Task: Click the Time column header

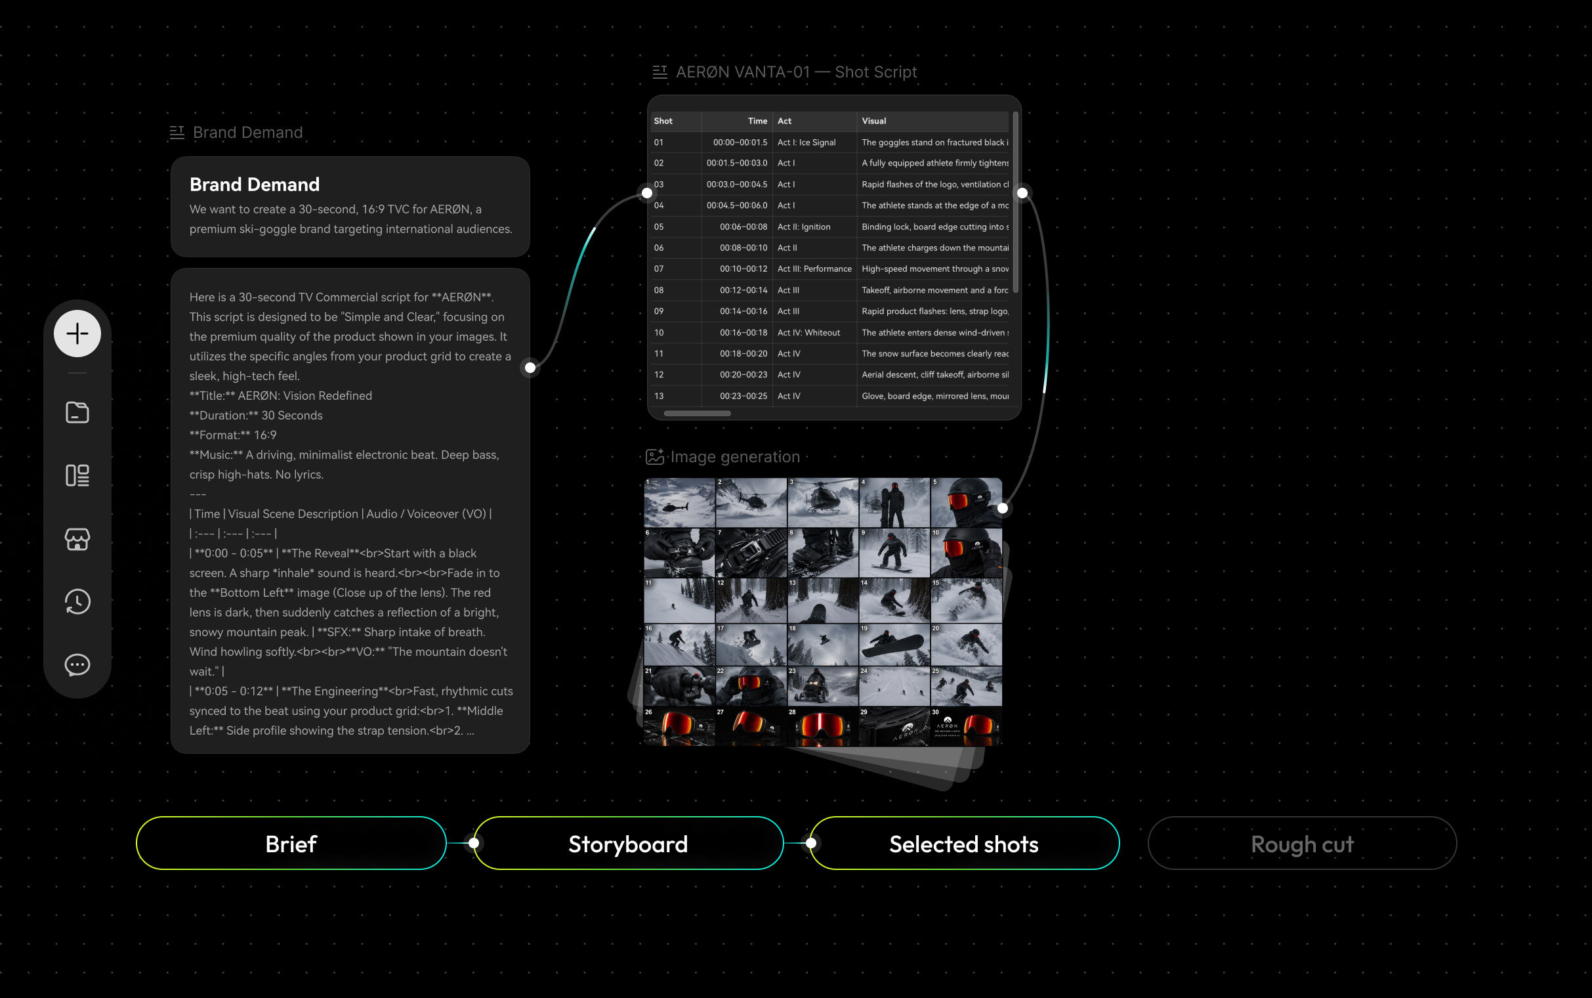Action: (737, 121)
